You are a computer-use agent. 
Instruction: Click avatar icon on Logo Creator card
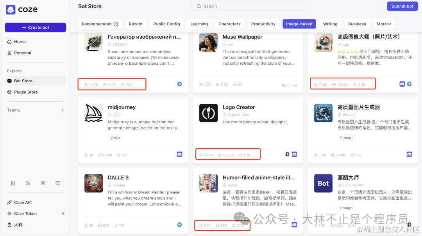click(x=287, y=154)
